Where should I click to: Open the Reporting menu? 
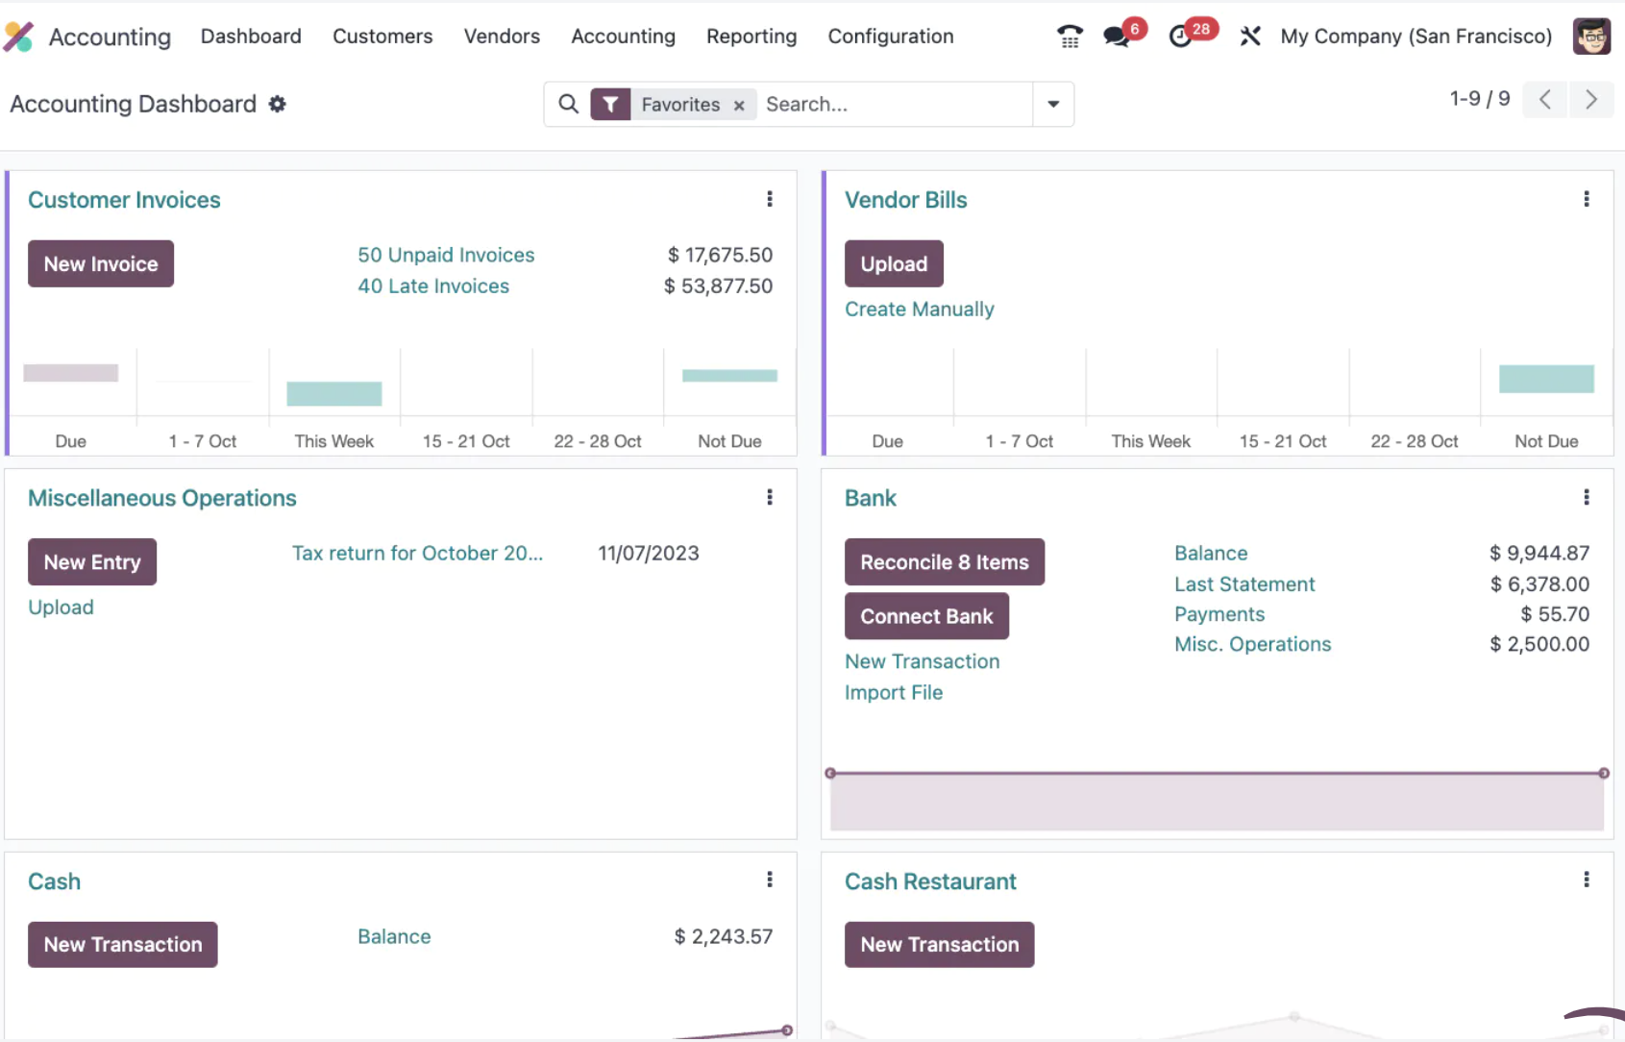click(751, 37)
